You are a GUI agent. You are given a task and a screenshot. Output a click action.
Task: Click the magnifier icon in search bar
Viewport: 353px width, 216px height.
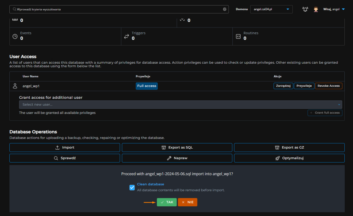14,9
